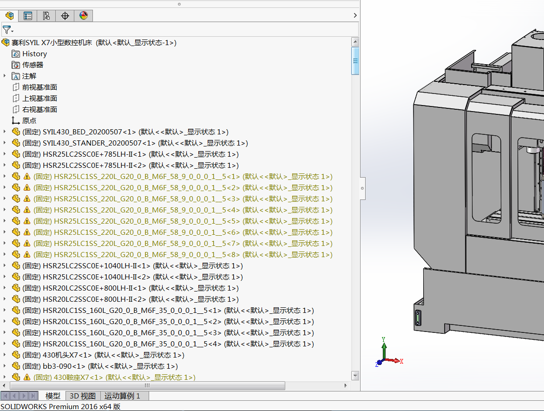Open the PropertyManager tab
This screenshot has height=411, width=544.
tap(28, 16)
